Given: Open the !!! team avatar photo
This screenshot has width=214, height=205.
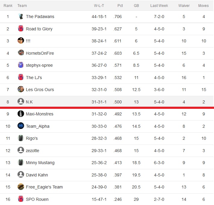Looking at the screenshot, I should [21, 41].
